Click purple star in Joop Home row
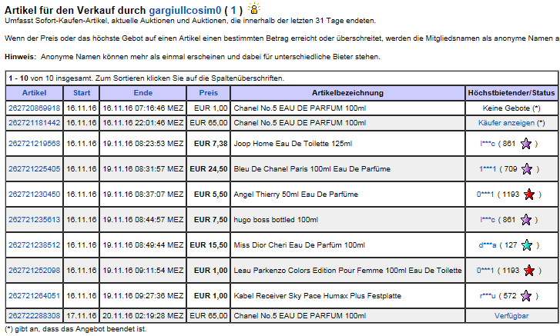Screen dimensions: 560x336 (525, 144)
